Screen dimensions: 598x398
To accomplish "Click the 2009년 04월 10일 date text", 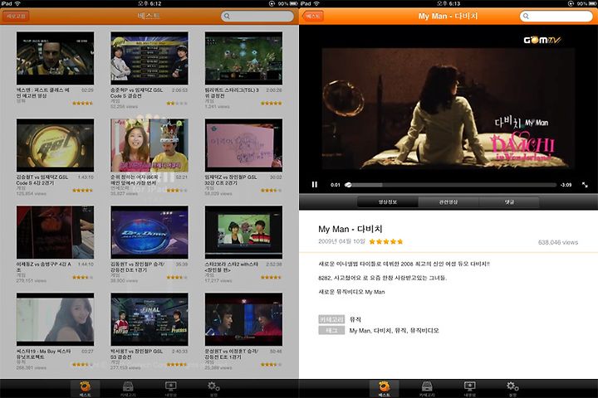I will 341,241.
